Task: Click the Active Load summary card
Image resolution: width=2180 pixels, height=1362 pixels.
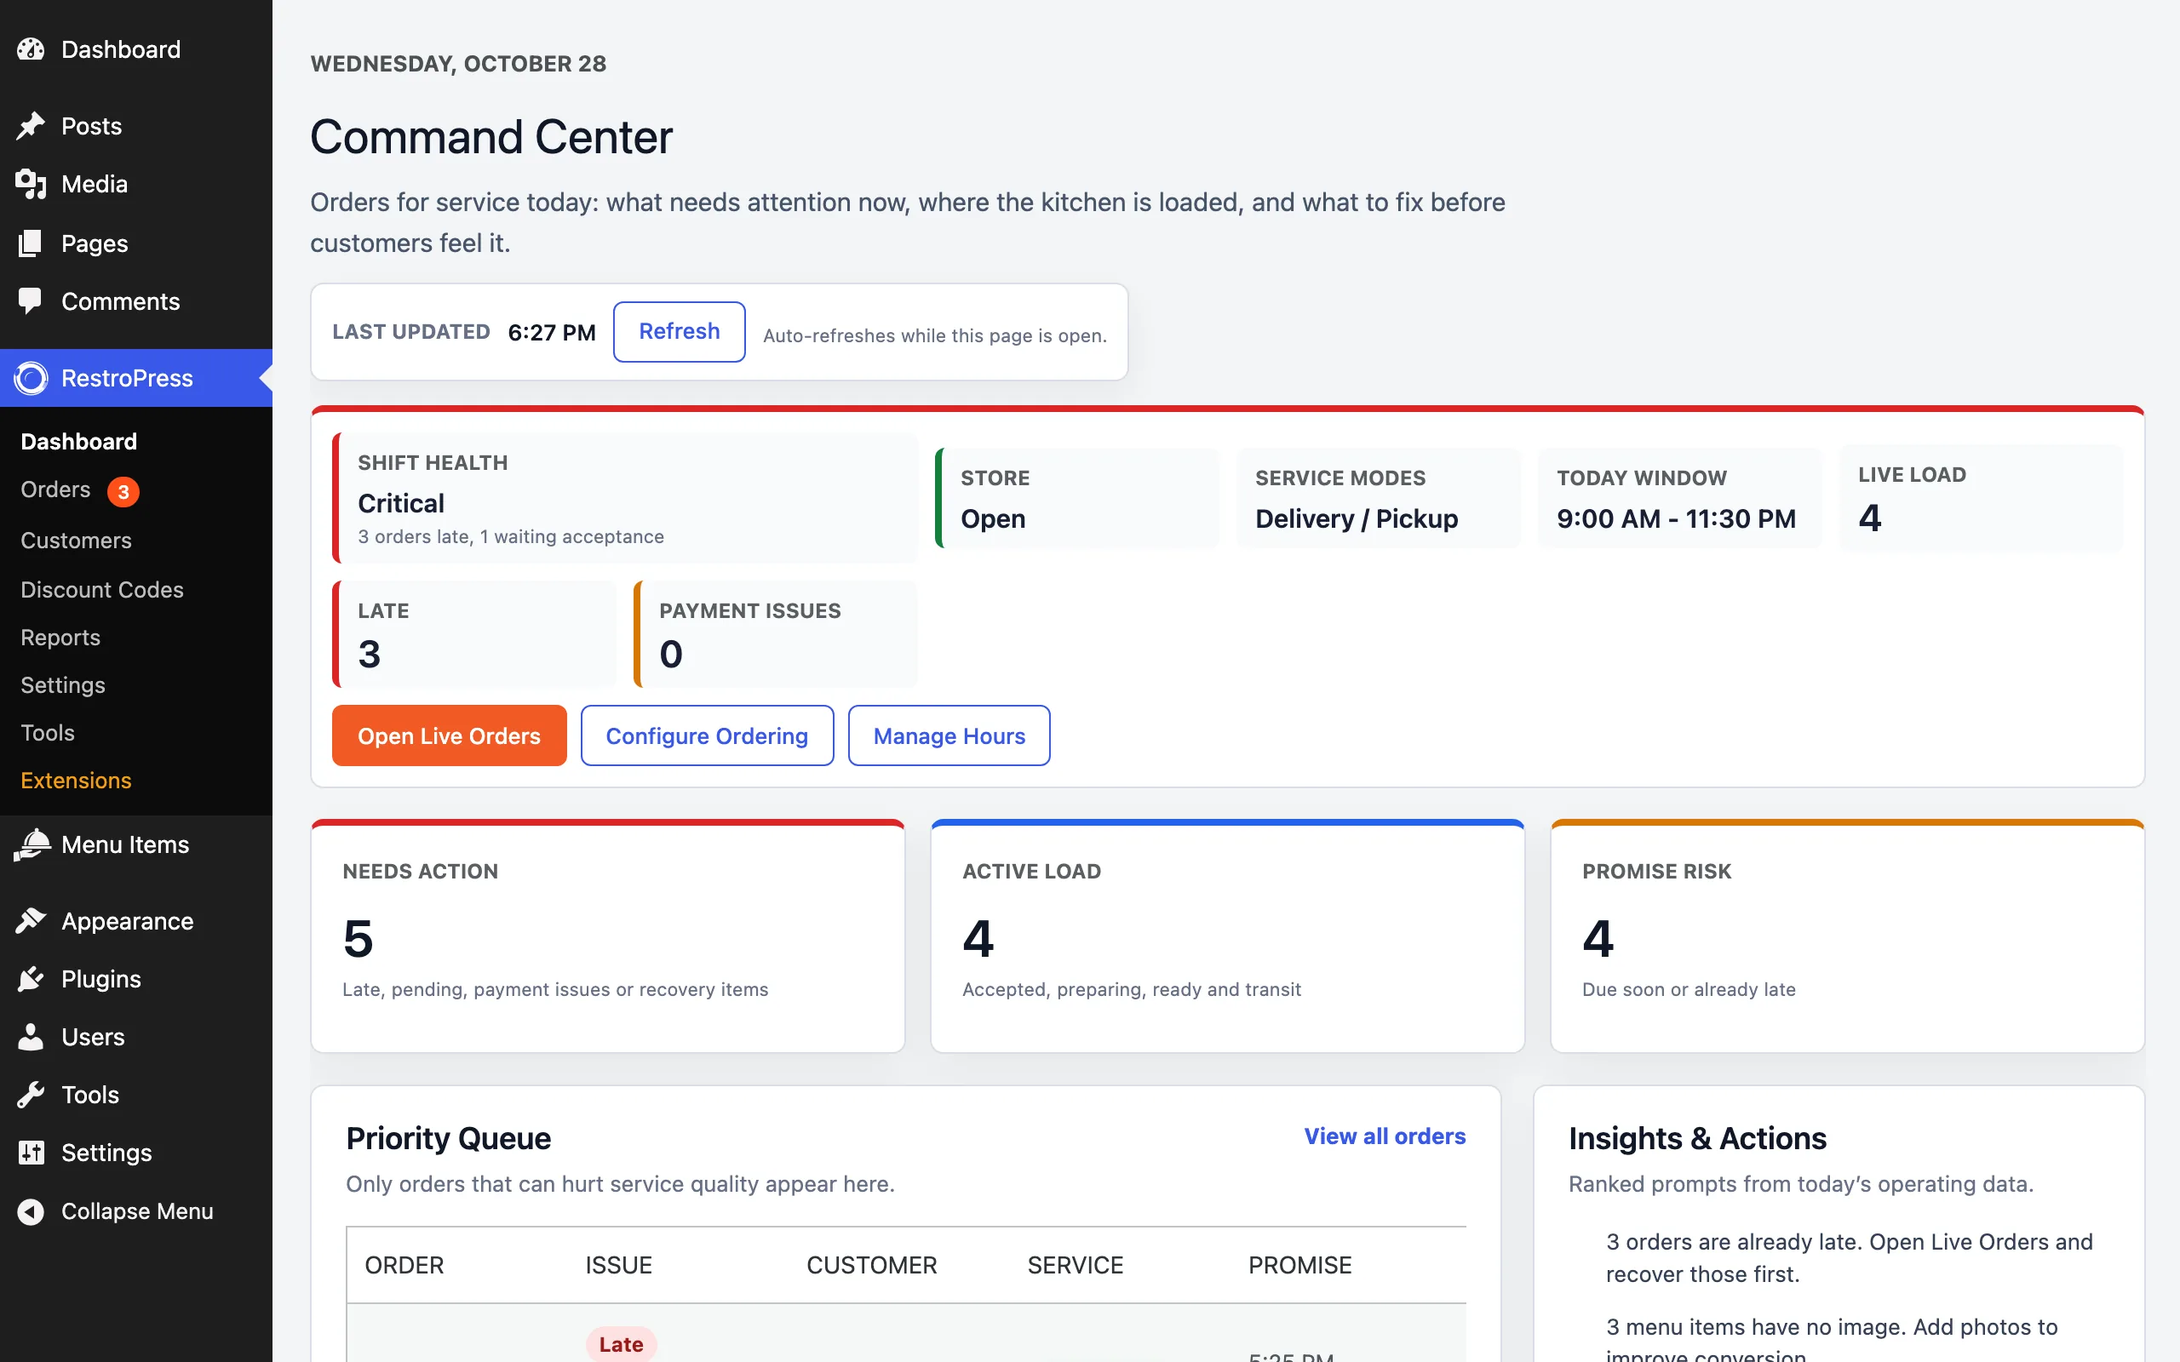Action: pos(1227,936)
